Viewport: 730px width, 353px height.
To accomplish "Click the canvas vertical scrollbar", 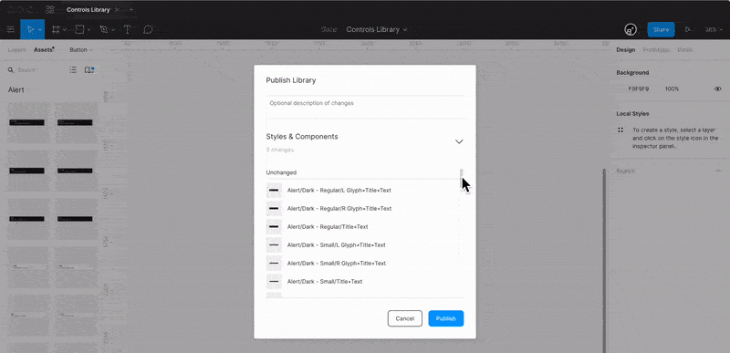I will 605,261.
